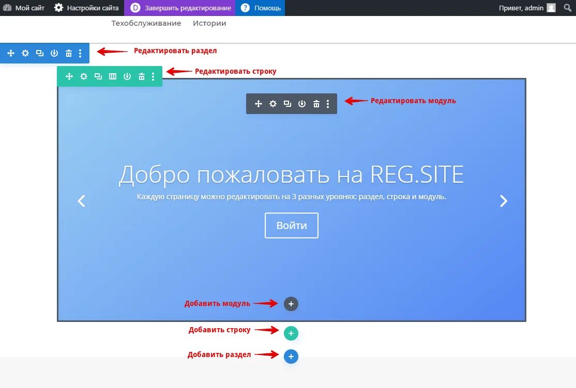Open row settings gear in green toolbar
Image resolution: width=576 pixels, height=388 pixels.
pyautogui.click(x=84, y=76)
